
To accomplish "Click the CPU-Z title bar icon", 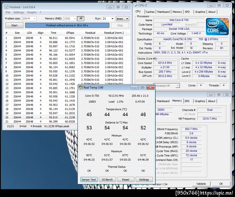I will coord(136,5).
